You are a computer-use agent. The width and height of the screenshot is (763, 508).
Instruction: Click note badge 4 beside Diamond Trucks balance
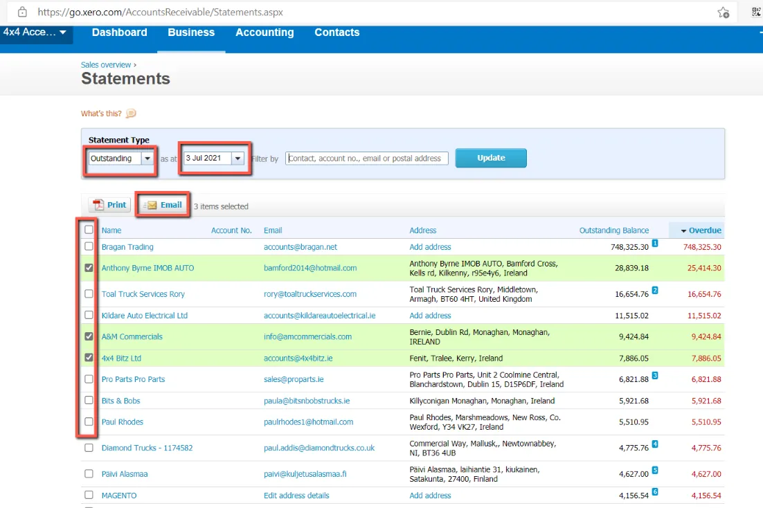[655, 444]
